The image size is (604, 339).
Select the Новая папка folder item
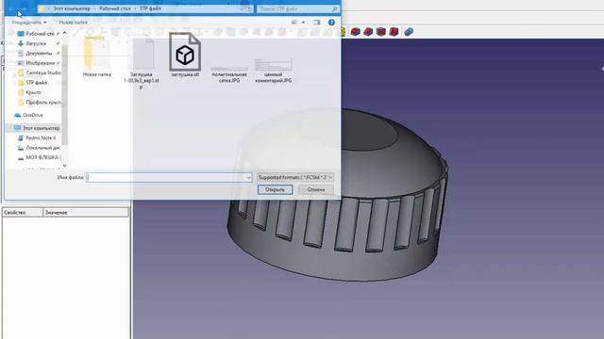tap(96, 56)
